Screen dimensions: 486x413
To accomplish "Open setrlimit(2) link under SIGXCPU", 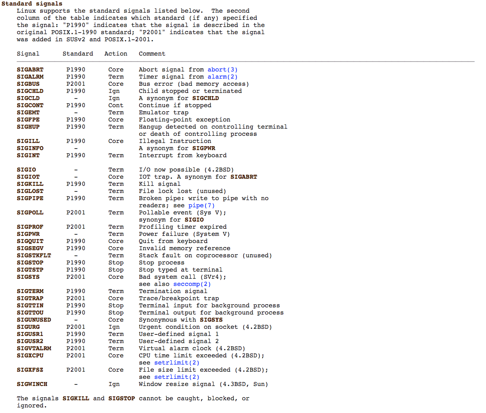I will coord(176,363).
